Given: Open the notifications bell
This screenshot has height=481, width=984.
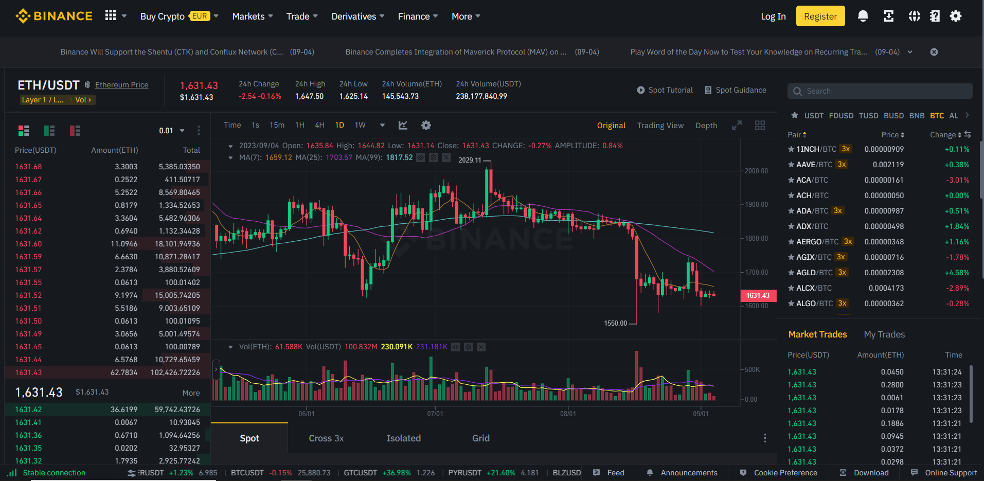Looking at the screenshot, I should click(863, 16).
